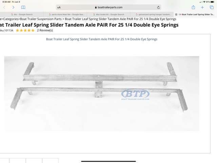Viewport: 217px width, 163px height.
Task: Close the Boat Trailer Leaf Spring tab
Action: tap(176, 14)
